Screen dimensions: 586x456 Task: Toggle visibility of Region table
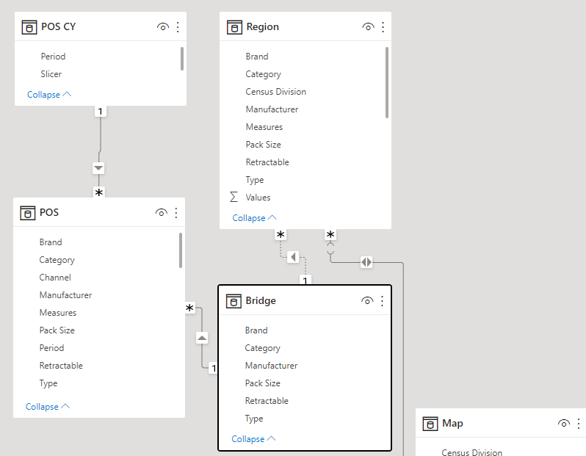(x=368, y=27)
